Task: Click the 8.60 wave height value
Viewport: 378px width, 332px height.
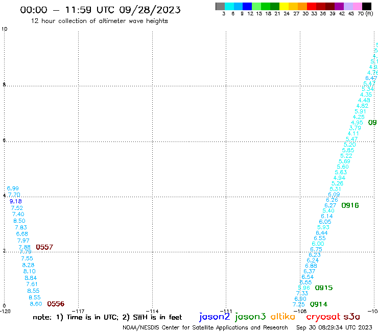Action: [x=36, y=304]
